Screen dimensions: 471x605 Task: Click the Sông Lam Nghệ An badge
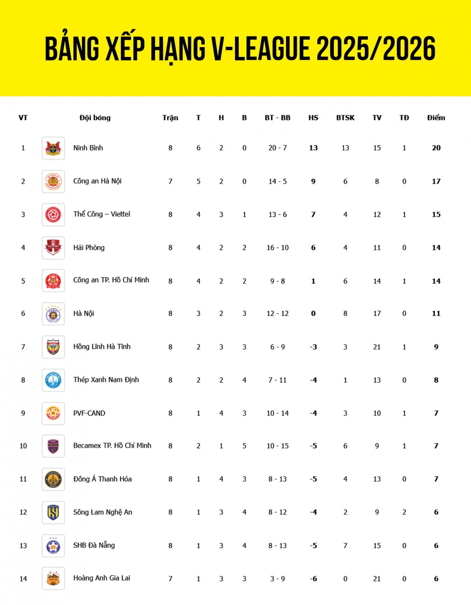pos(53,512)
